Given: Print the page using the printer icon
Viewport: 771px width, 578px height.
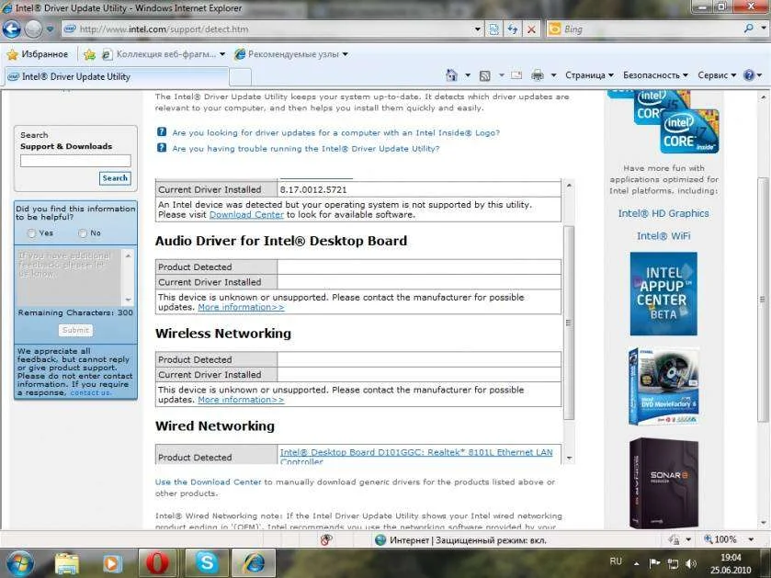Looking at the screenshot, I should coord(538,75).
